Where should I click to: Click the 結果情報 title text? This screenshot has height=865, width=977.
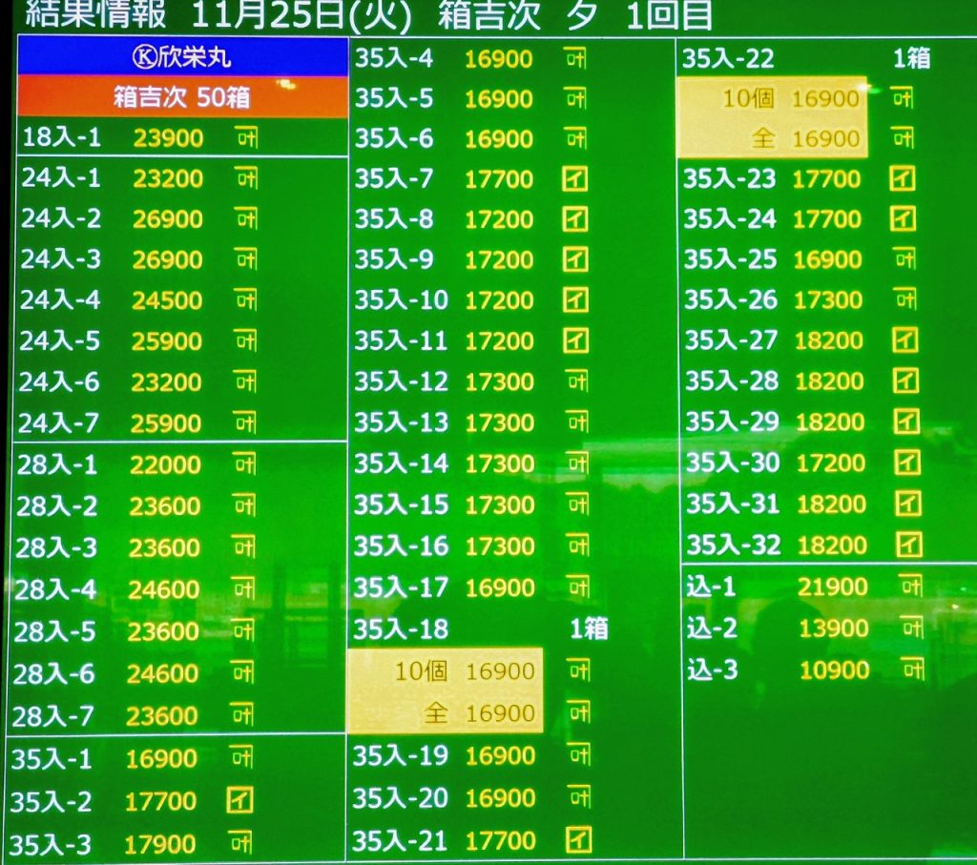point(94,14)
